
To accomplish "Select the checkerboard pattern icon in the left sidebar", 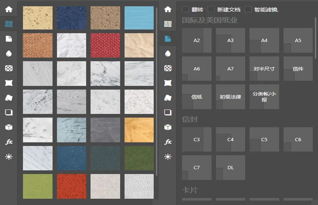I will (x=9, y=68).
